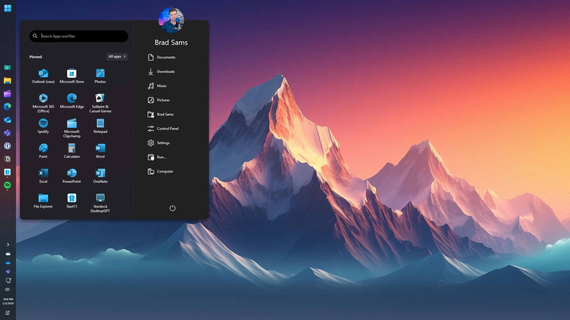
Task: Click the Start11 taskbar icon
Action: pyautogui.click(x=7, y=172)
